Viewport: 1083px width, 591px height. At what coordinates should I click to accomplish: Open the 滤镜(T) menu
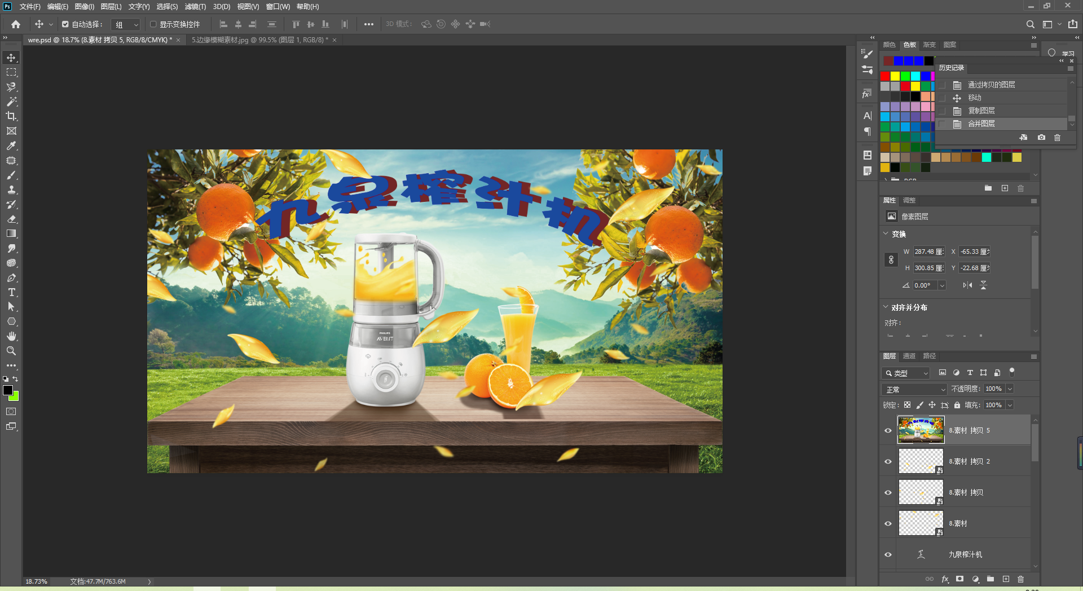pyautogui.click(x=195, y=7)
